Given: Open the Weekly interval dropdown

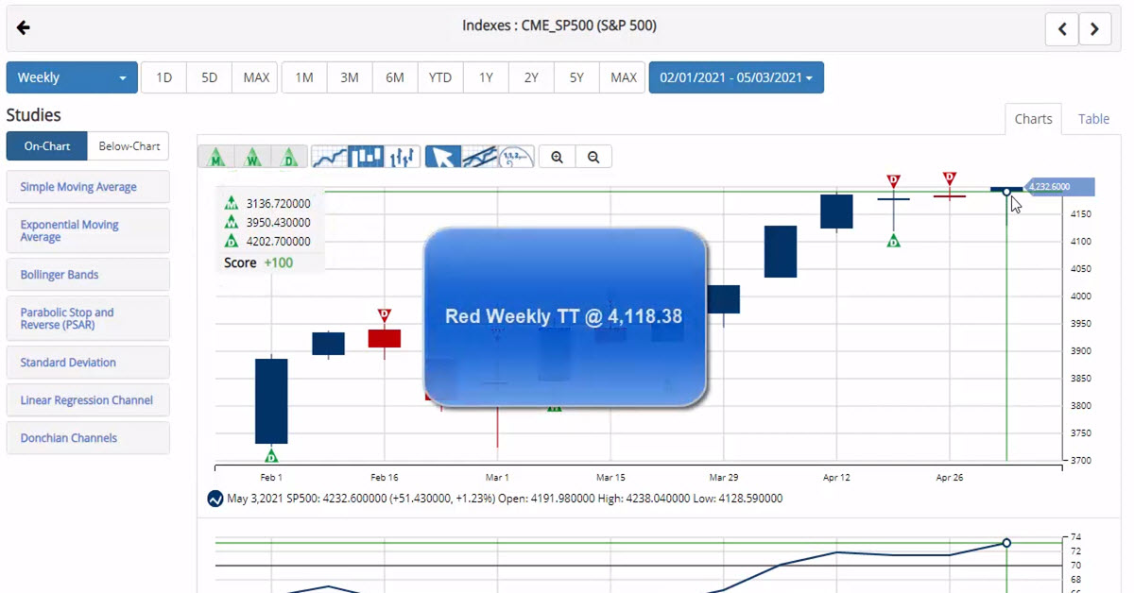Looking at the screenshot, I should [72, 77].
